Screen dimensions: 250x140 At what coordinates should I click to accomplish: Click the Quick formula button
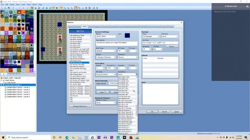[172, 46]
